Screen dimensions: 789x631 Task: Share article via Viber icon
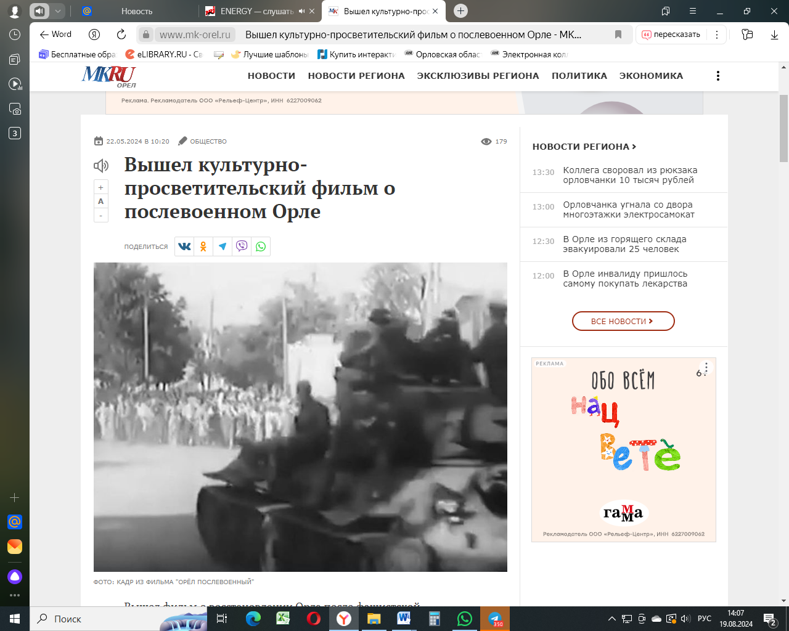242,246
